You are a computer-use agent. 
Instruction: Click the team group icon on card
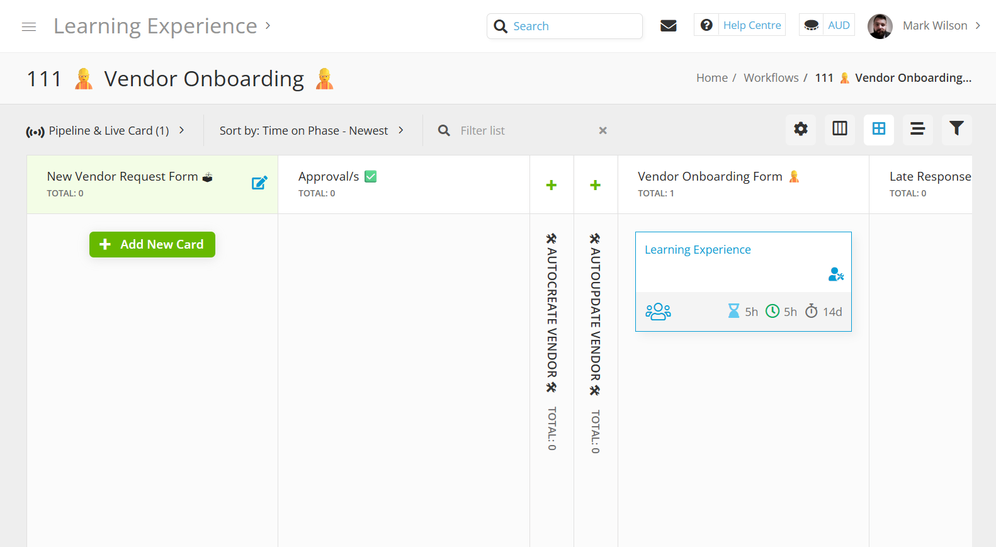(658, 312)
